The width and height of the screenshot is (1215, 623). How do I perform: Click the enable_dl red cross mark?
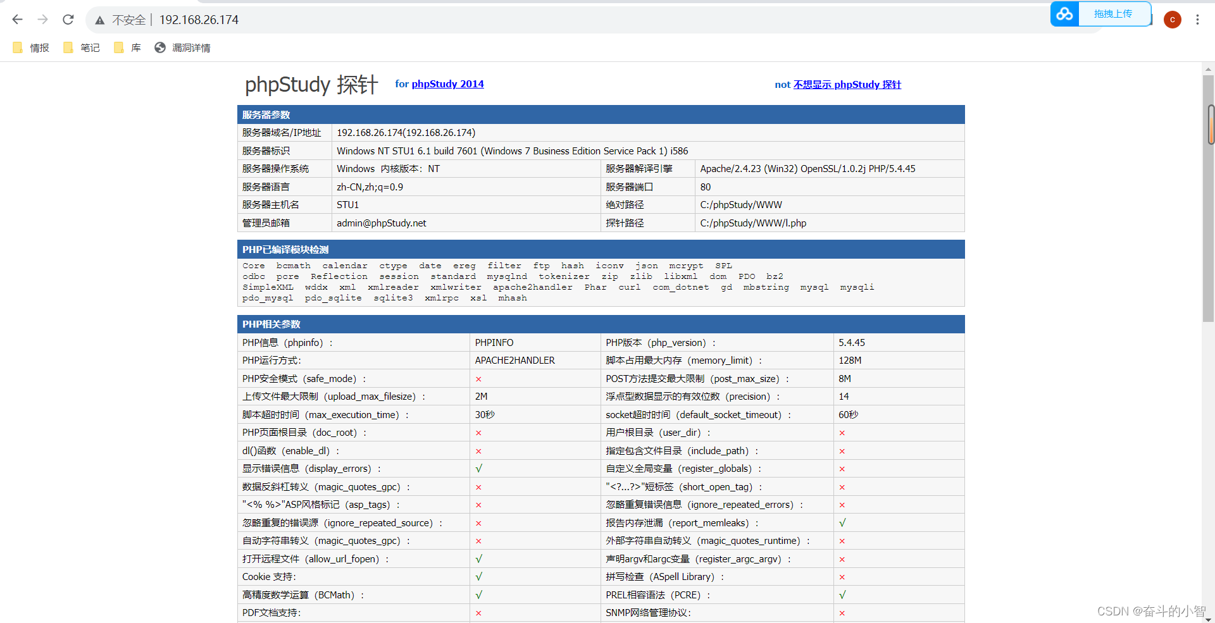click(x=478, y=452)
